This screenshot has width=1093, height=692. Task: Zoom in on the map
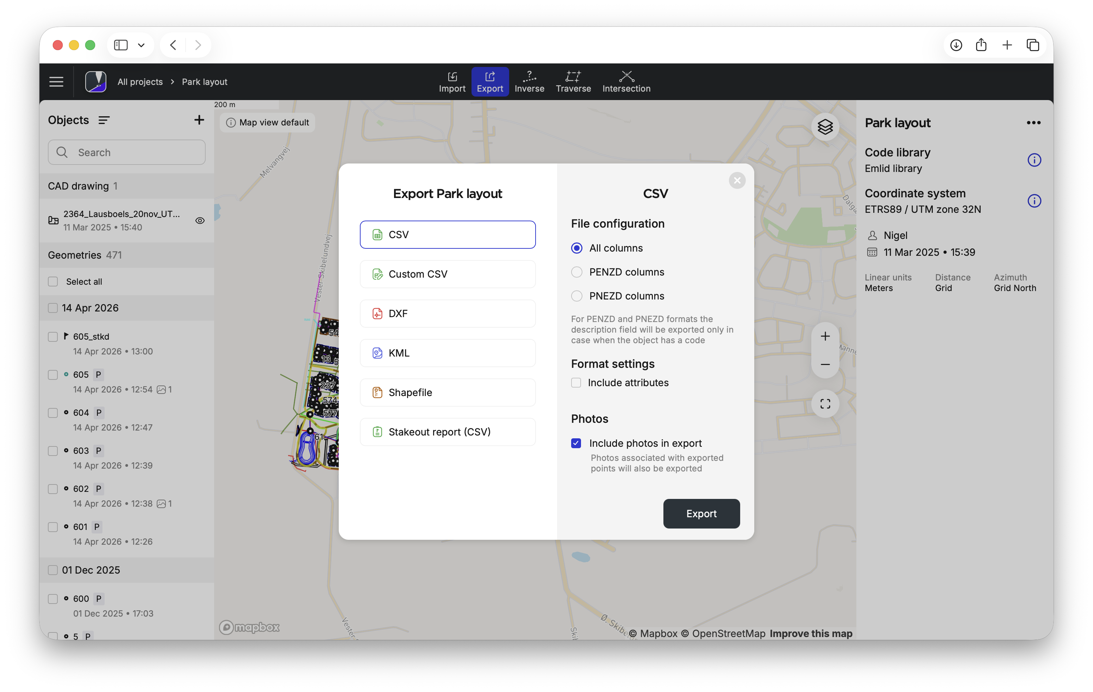825,336
